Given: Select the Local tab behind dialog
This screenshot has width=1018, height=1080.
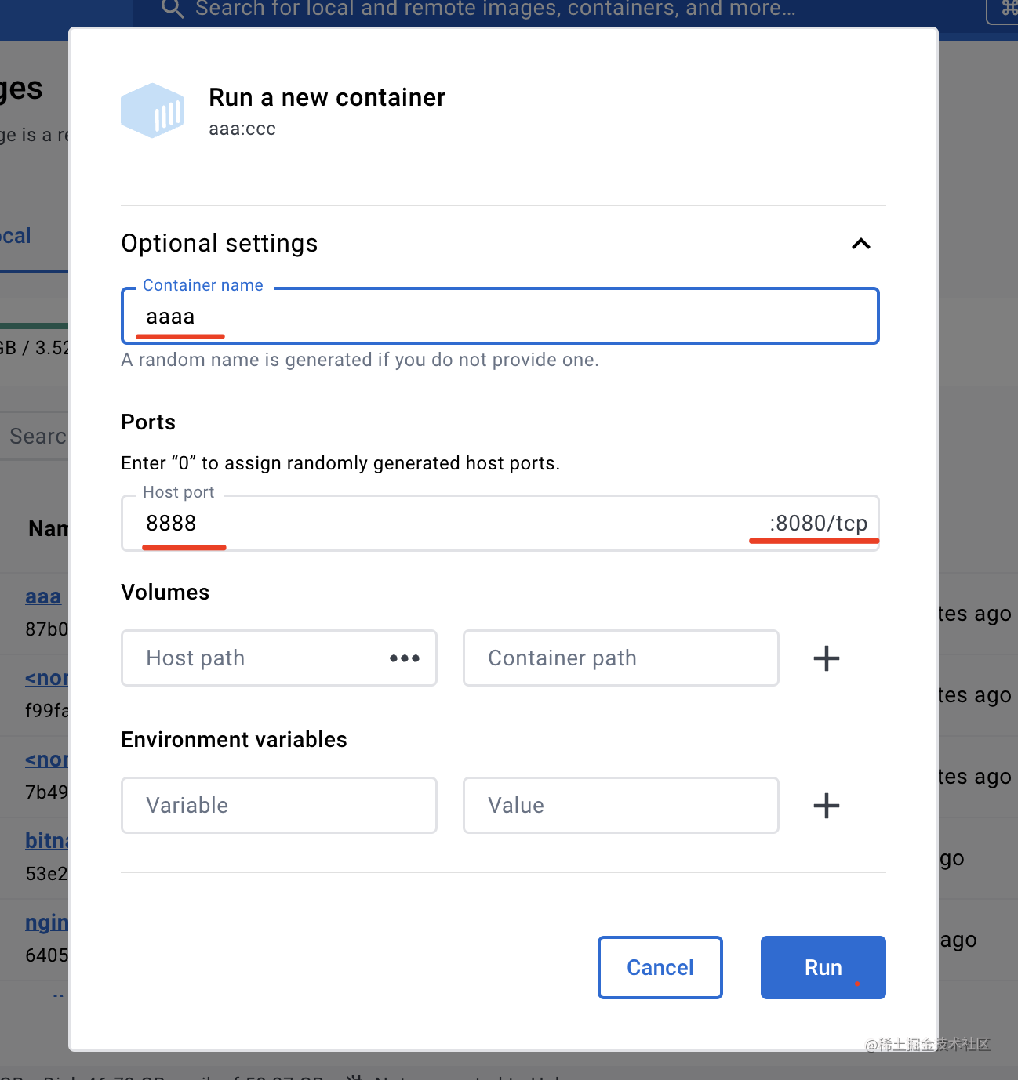Looking at the screenshot, I should pos(16,236).
